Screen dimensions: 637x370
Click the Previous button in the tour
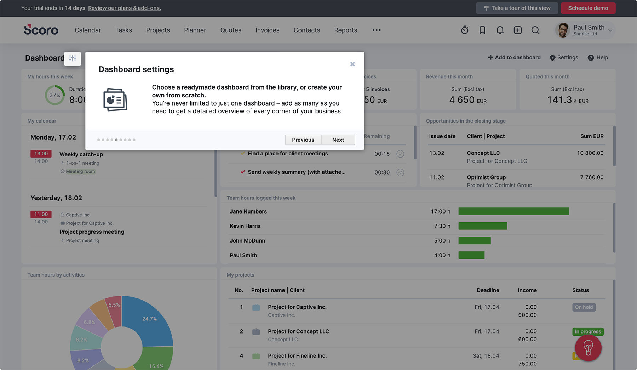pyautogui.click(x=303, y=140)
